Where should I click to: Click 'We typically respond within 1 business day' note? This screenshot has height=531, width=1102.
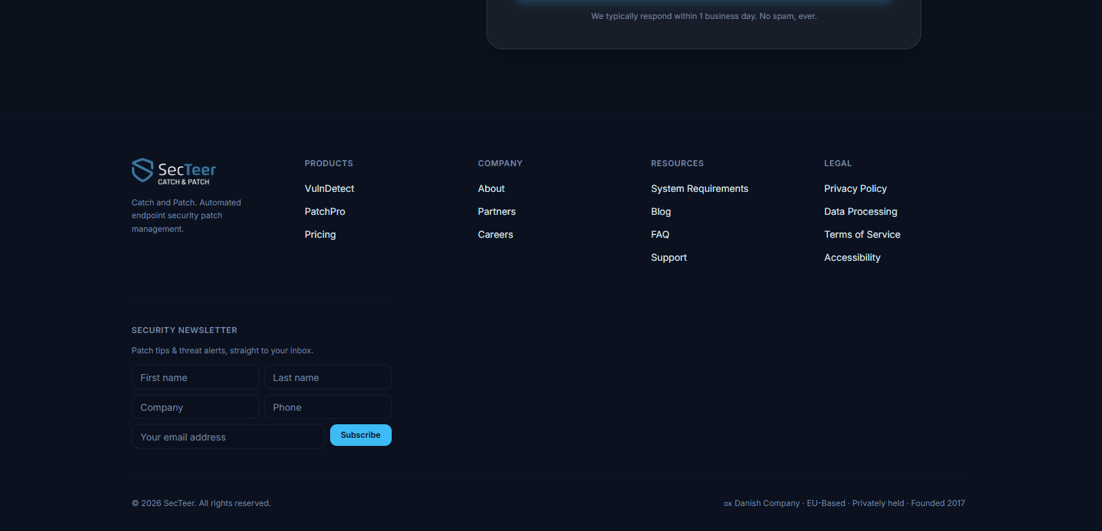(704, 16)
